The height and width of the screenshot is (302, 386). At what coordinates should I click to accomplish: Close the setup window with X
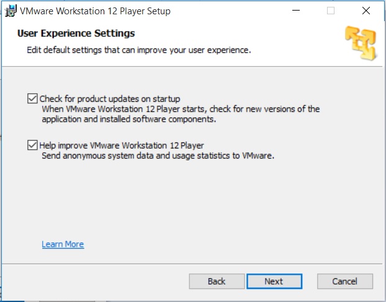[366, 11]
